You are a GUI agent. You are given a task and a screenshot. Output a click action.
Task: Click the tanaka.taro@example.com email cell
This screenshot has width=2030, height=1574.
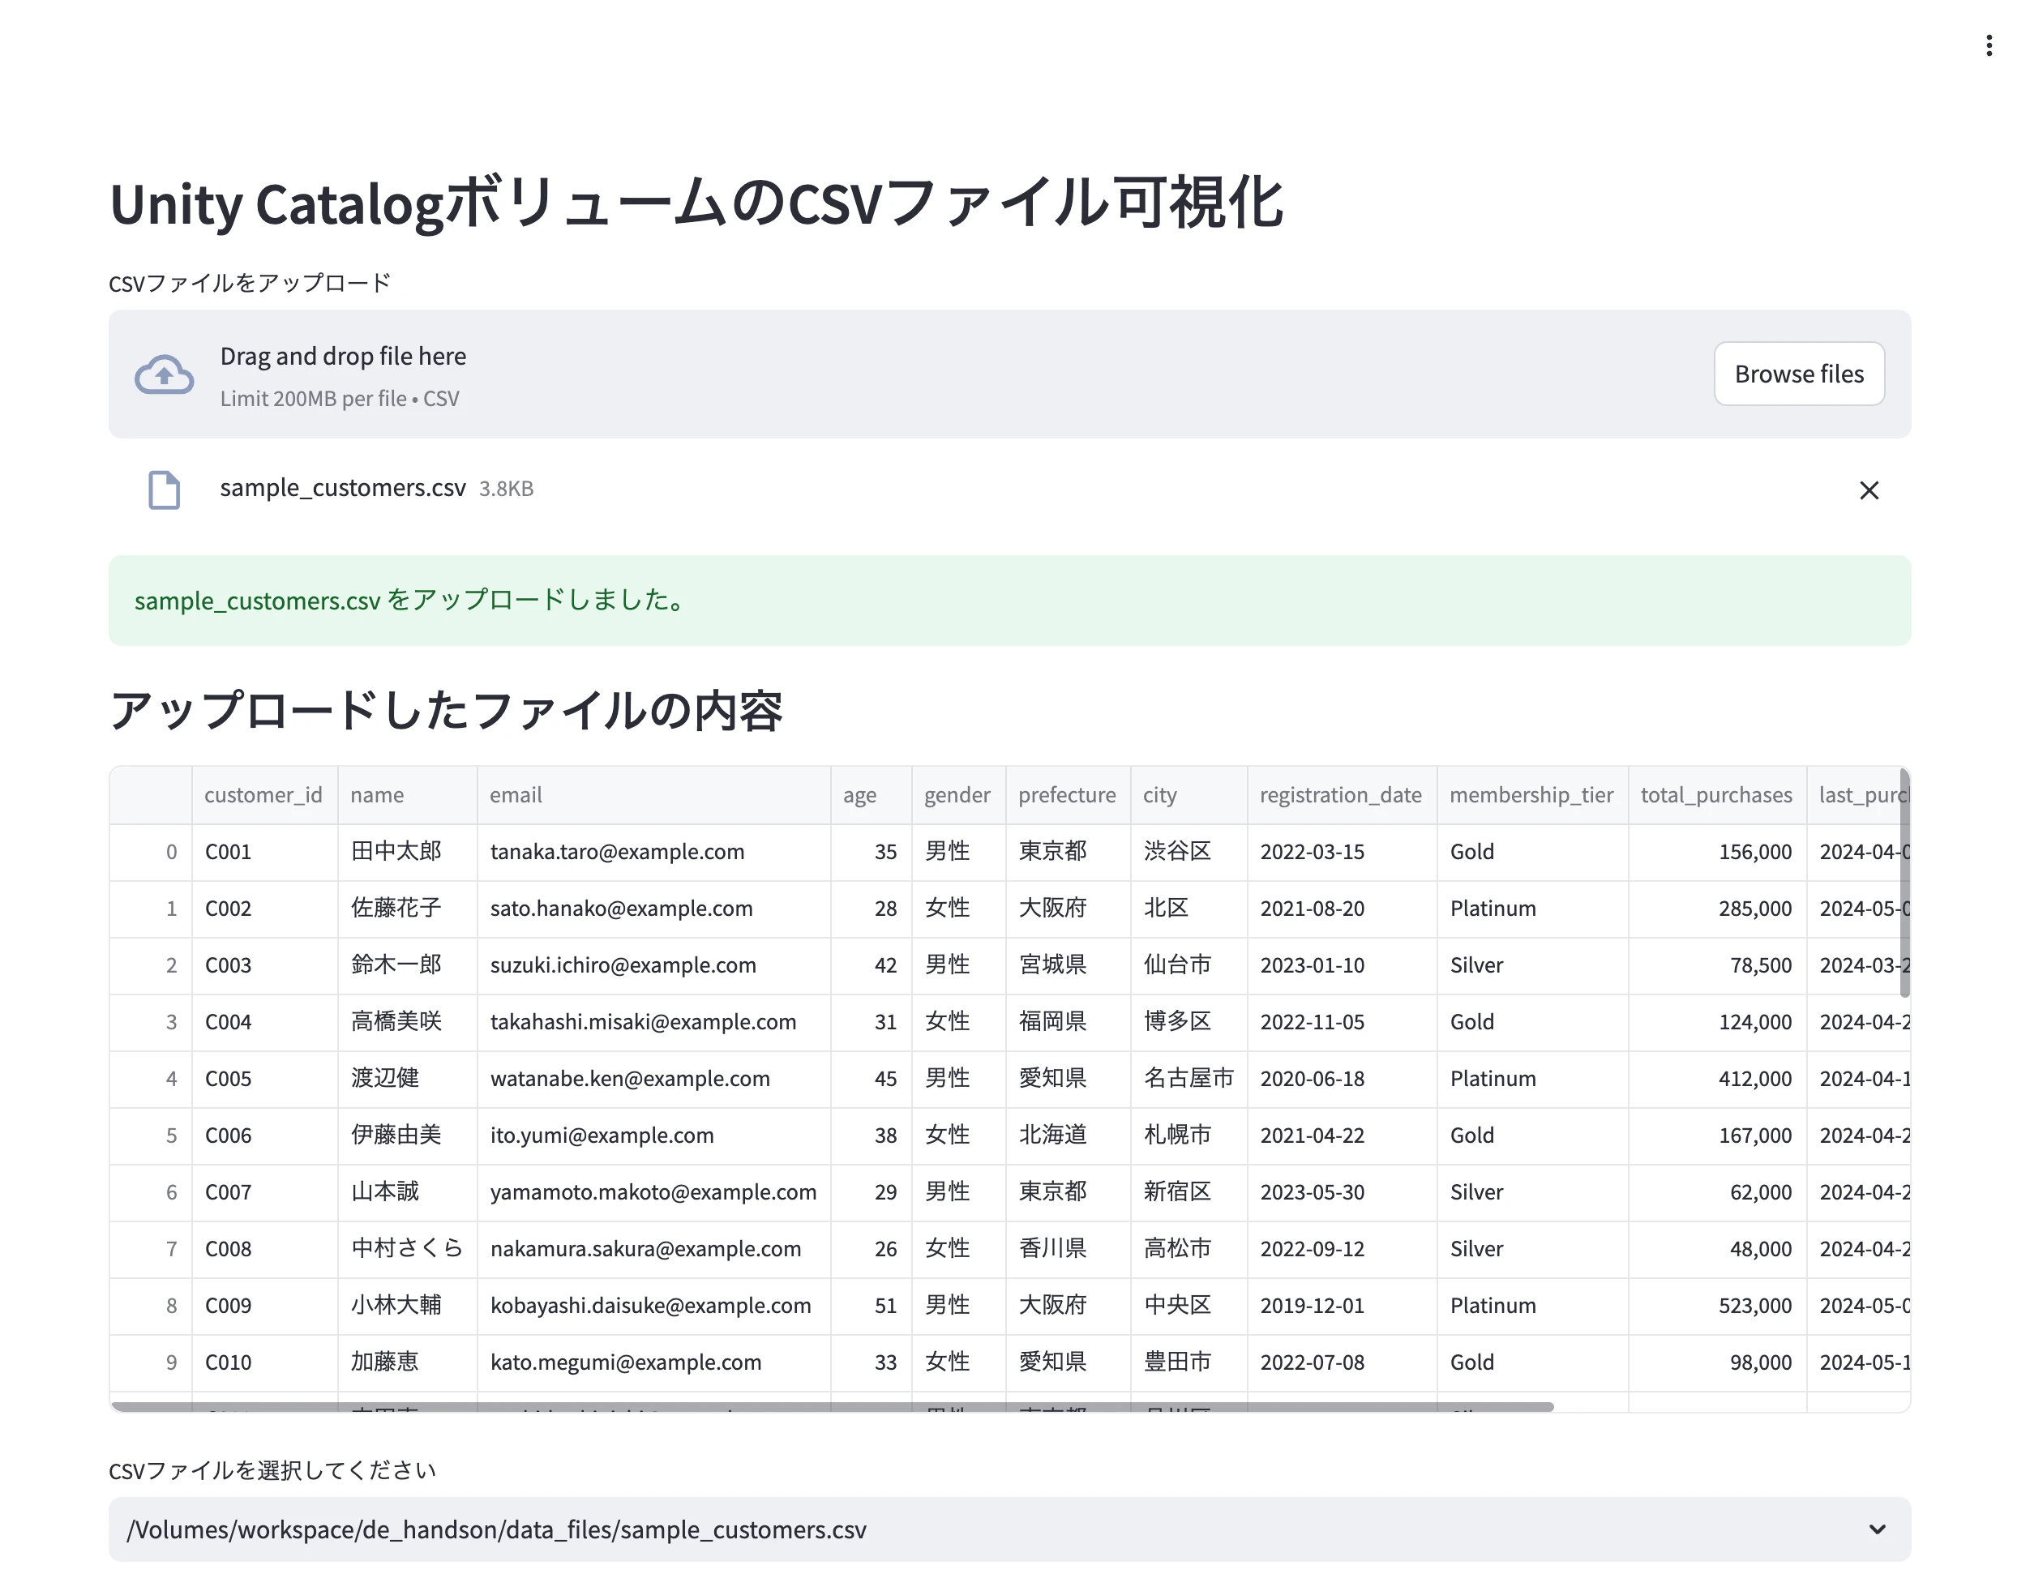point(653,851)
